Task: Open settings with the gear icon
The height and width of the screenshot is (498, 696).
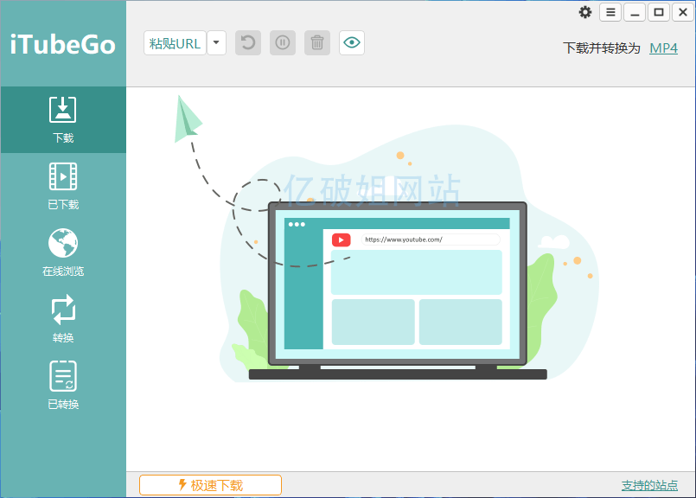Action: [585, 12]
